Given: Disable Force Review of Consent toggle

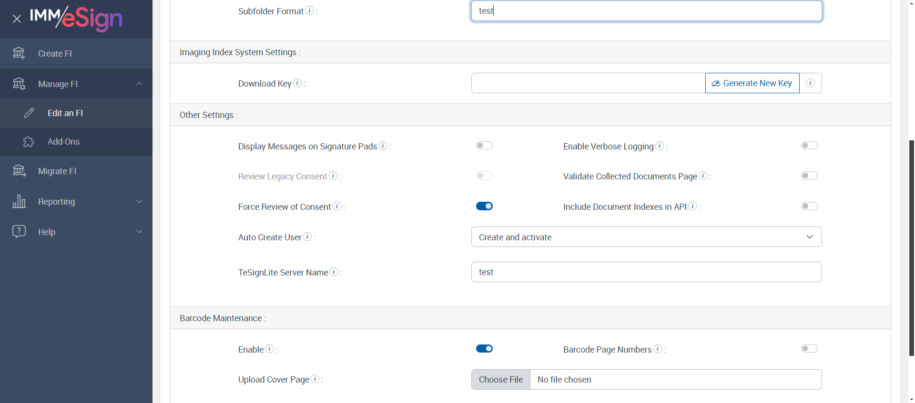Looking at the screenshot, I should point(484,206).
